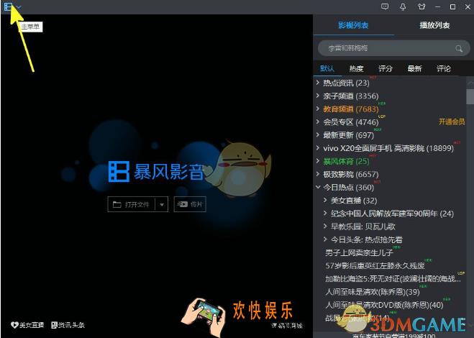
Task: Click the 暴风影音 logo in the player
Action: 156,172
